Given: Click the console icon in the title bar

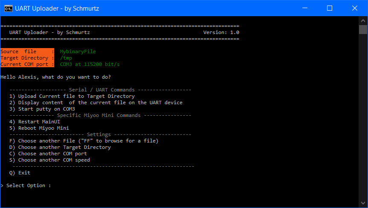Looking at the screenshot, I should (x=9, y=9).
